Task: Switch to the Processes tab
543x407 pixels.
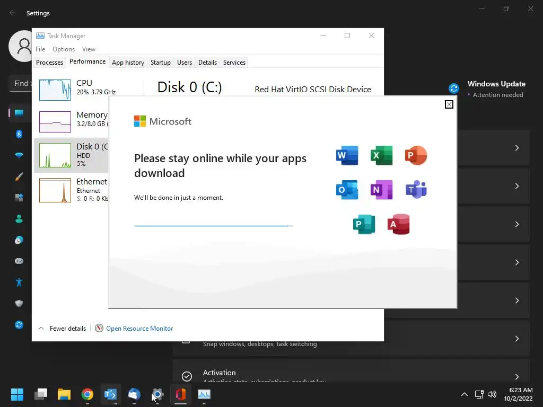Action: [49, 63]
